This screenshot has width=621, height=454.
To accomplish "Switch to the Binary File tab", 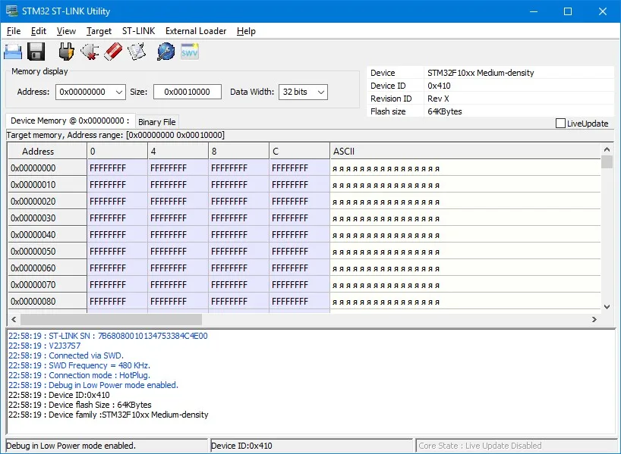I will point(157,121).
